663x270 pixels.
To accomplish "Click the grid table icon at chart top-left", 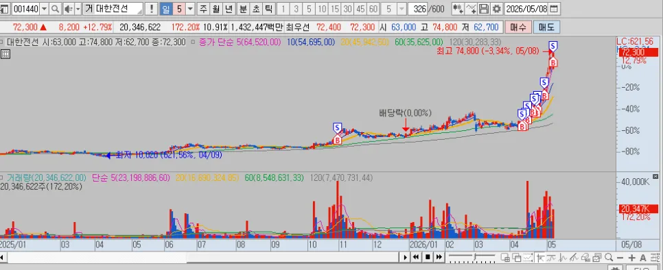I will pos(5,54).
